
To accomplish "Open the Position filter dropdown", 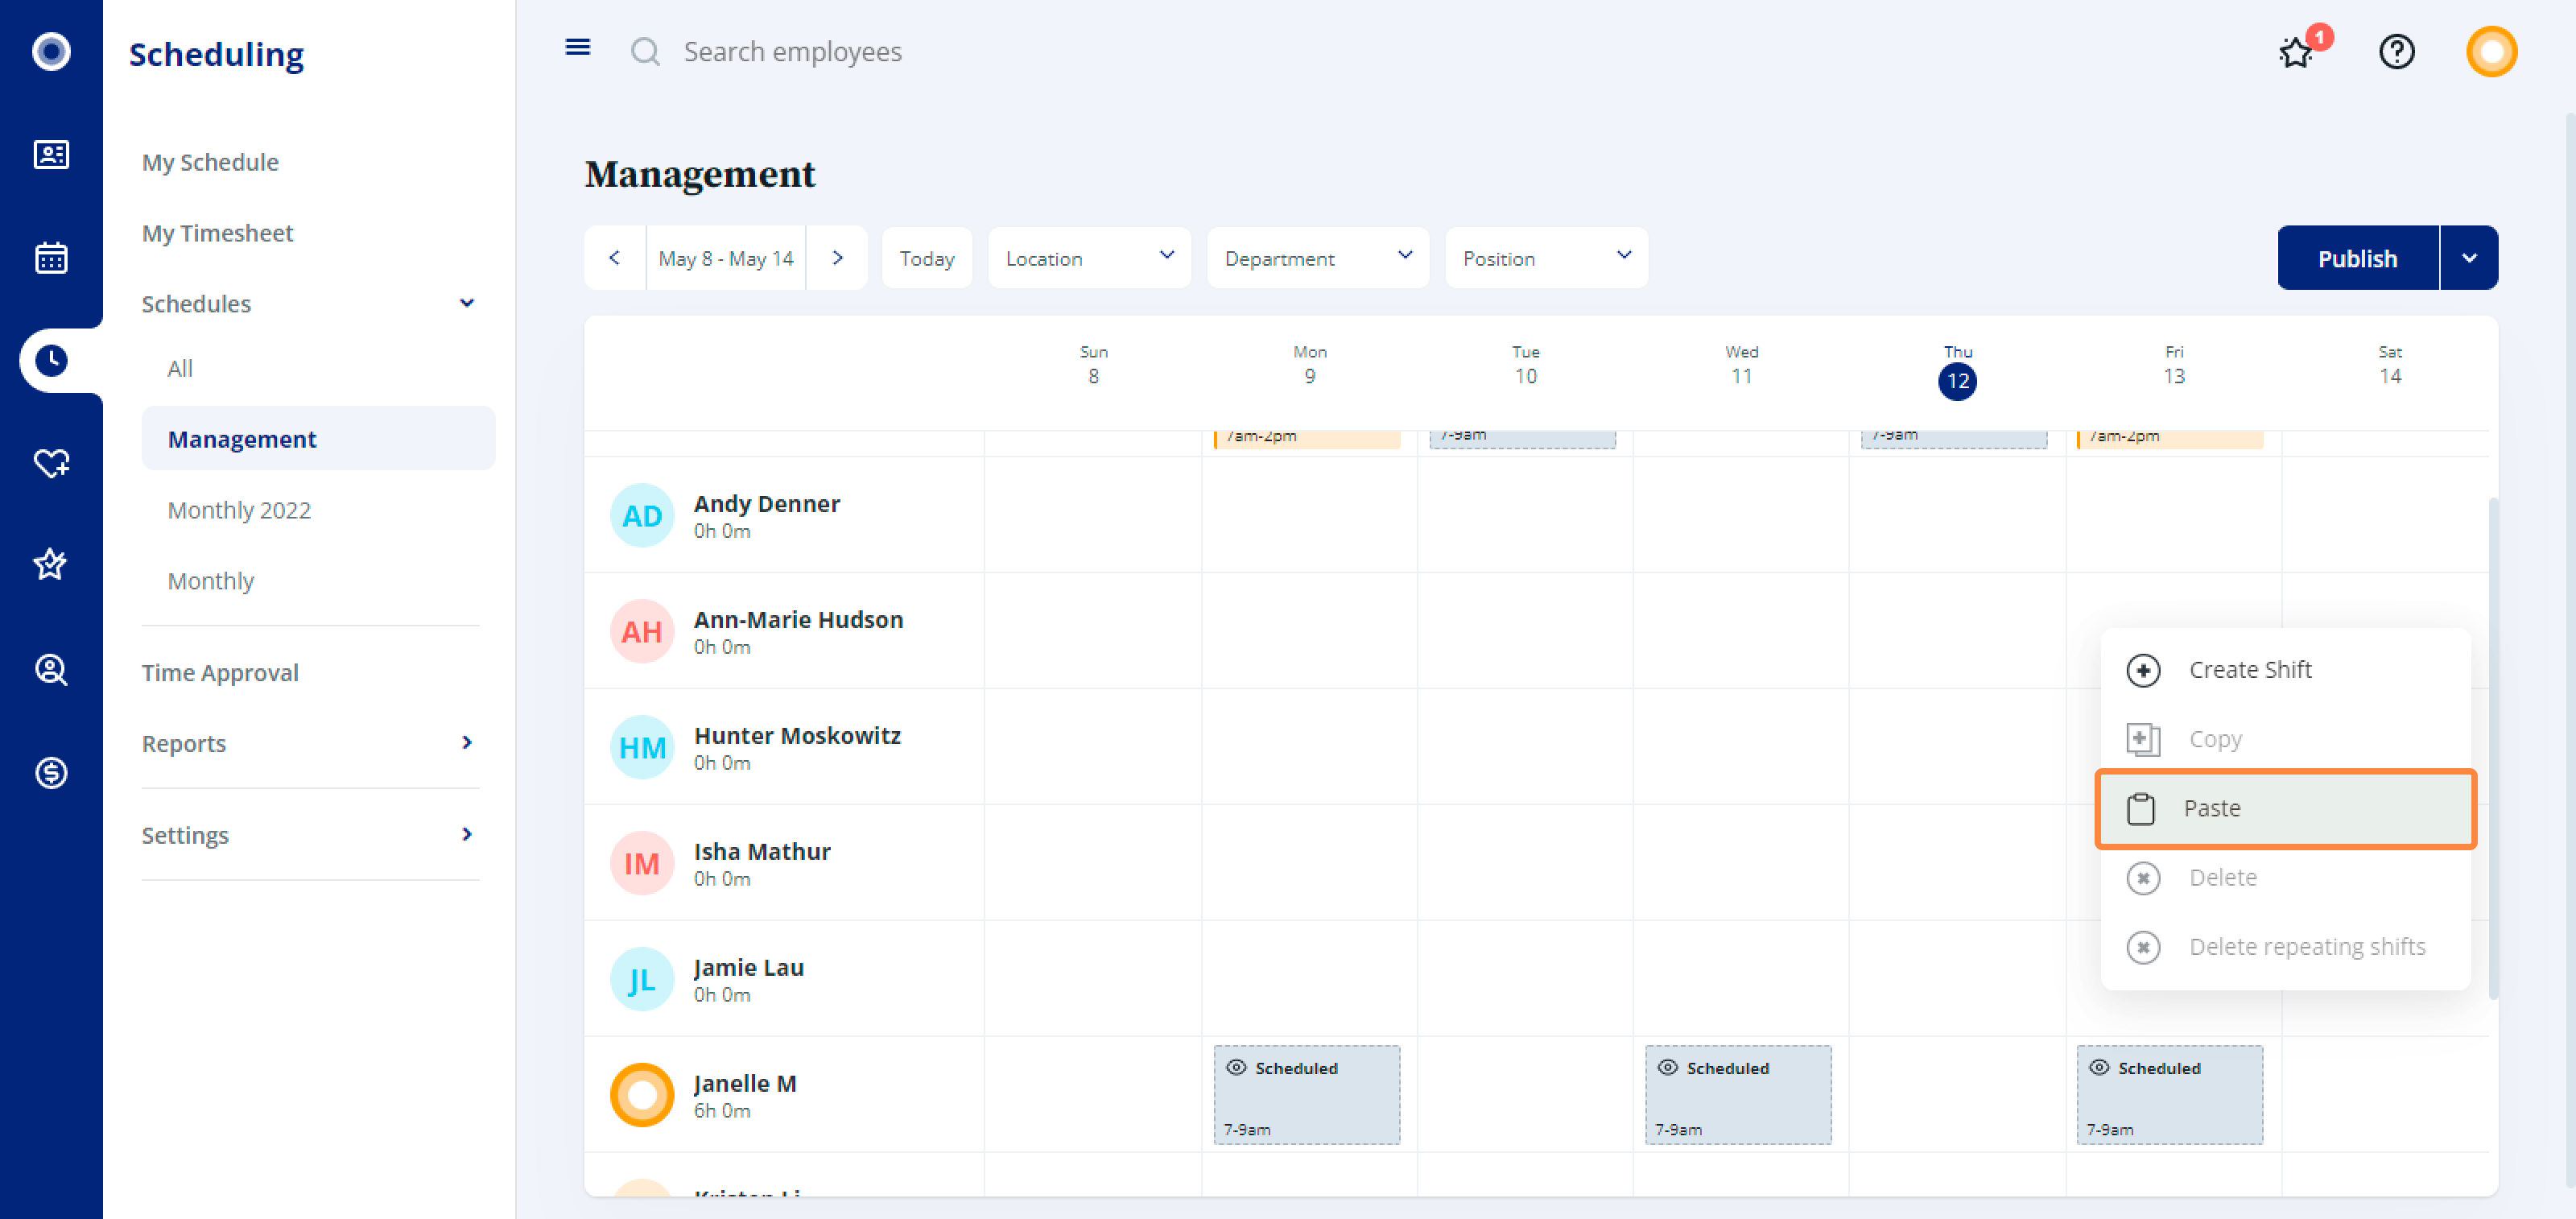I will click(1546, 258).
